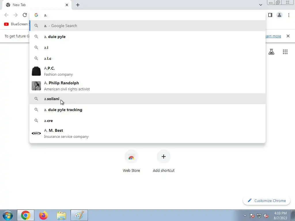Click the browser back arrow

point(6,15)
